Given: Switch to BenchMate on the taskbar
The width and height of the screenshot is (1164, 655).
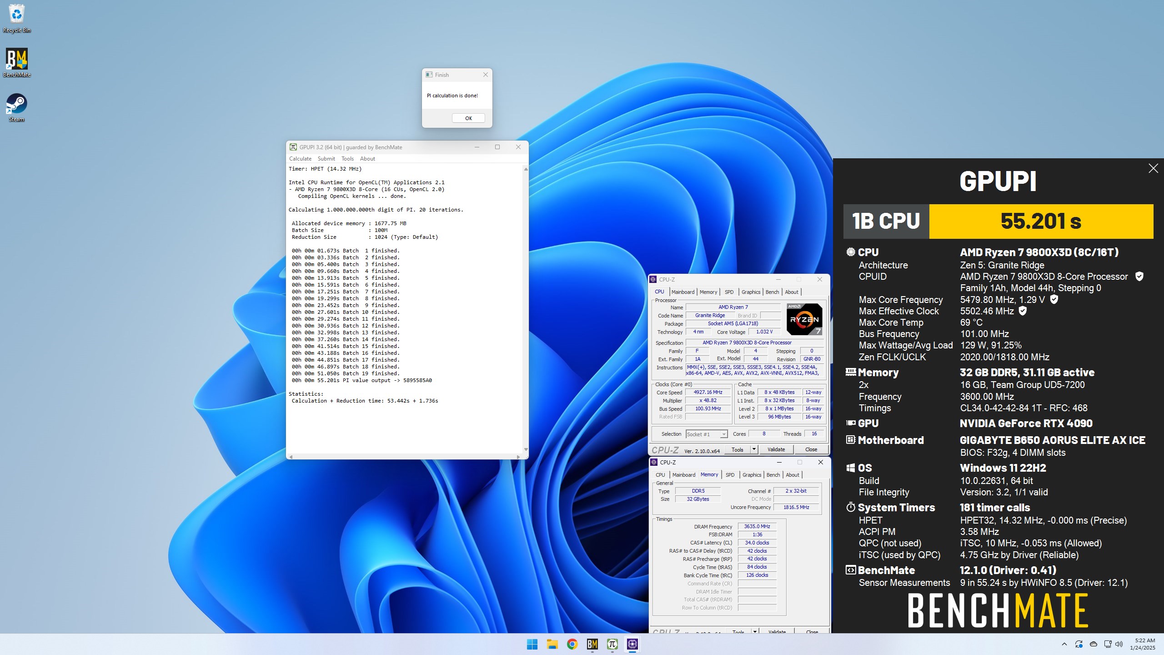Looking at the screenshot, I should [592, 644].
